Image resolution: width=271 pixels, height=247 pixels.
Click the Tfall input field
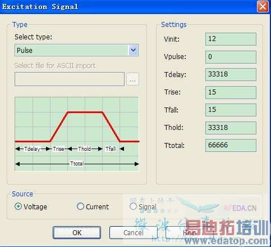coord(231,110)
